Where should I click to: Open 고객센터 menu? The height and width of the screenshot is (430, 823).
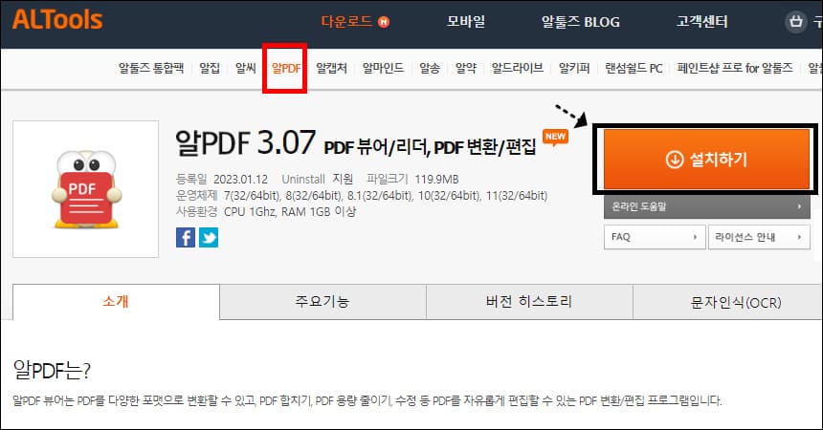701,21
